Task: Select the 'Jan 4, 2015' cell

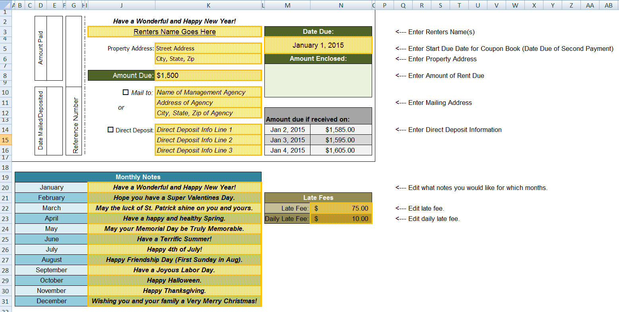Action: tap(287, 150)
